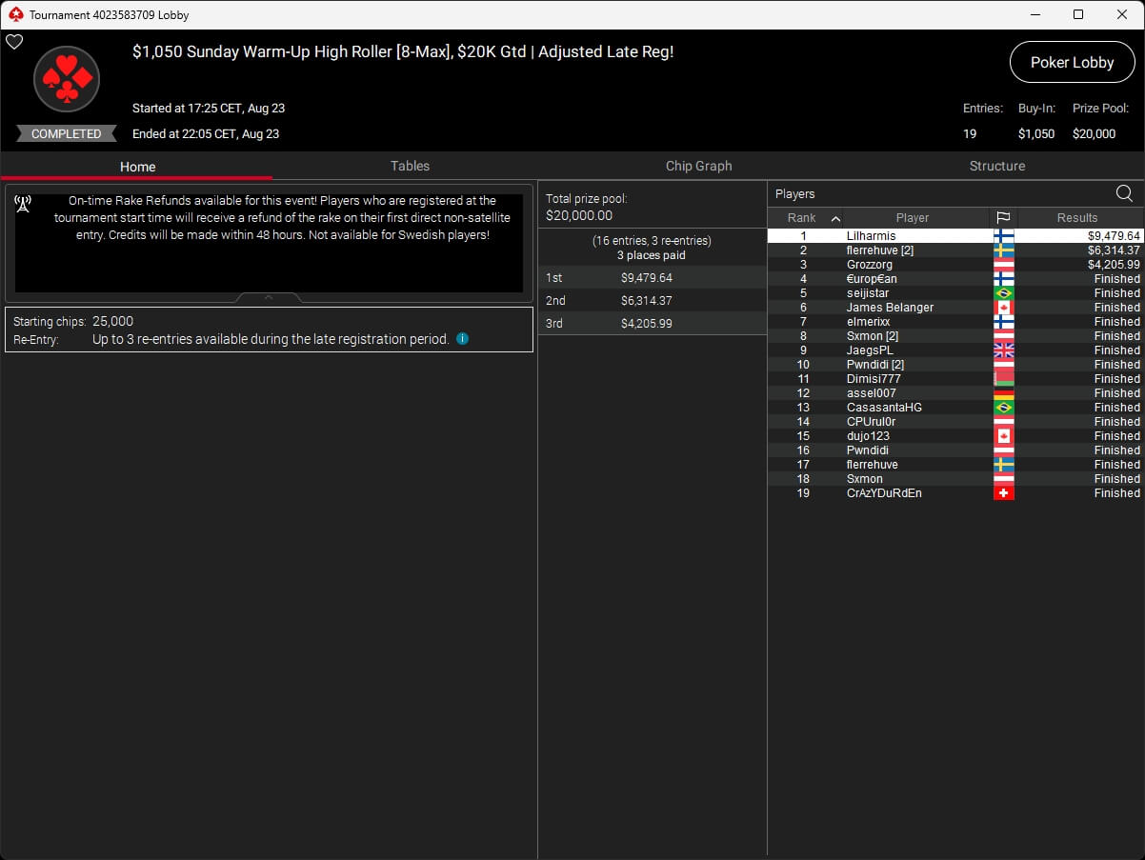Select player row James Belanger
This screenshot has height=860, width=1145.
[954, 308]
